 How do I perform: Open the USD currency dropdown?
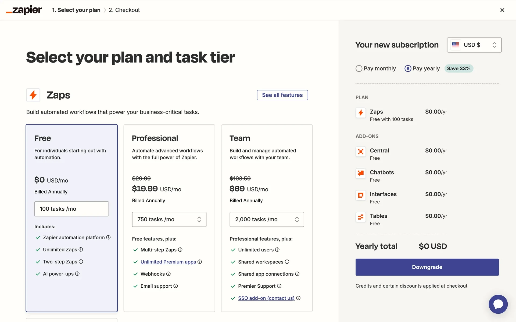click(x=474, y=45)
